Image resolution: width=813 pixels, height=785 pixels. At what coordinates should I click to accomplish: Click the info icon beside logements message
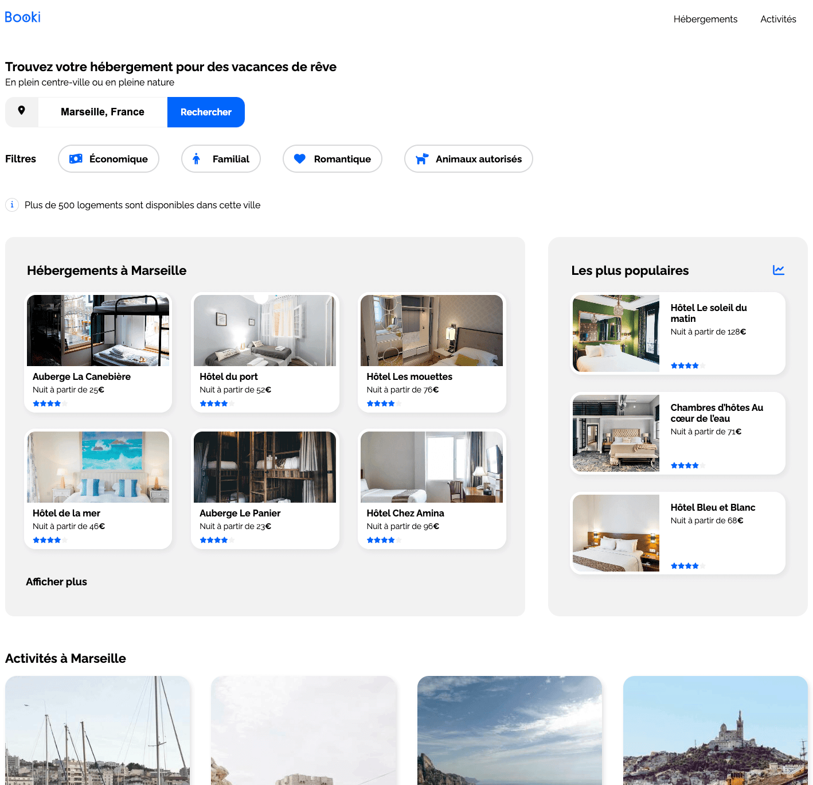click(12, 205)
